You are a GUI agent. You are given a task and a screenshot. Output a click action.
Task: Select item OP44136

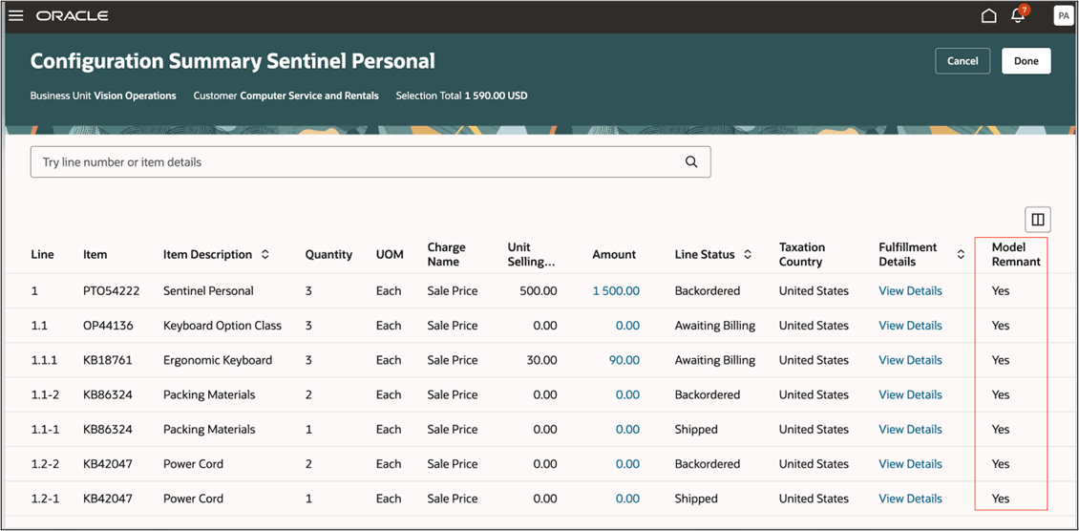pos(108,326)
